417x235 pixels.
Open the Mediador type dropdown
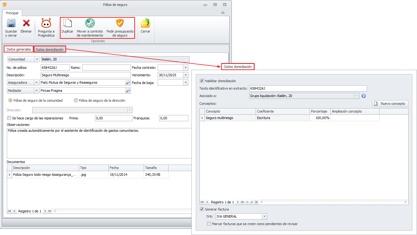pos(37,91)
